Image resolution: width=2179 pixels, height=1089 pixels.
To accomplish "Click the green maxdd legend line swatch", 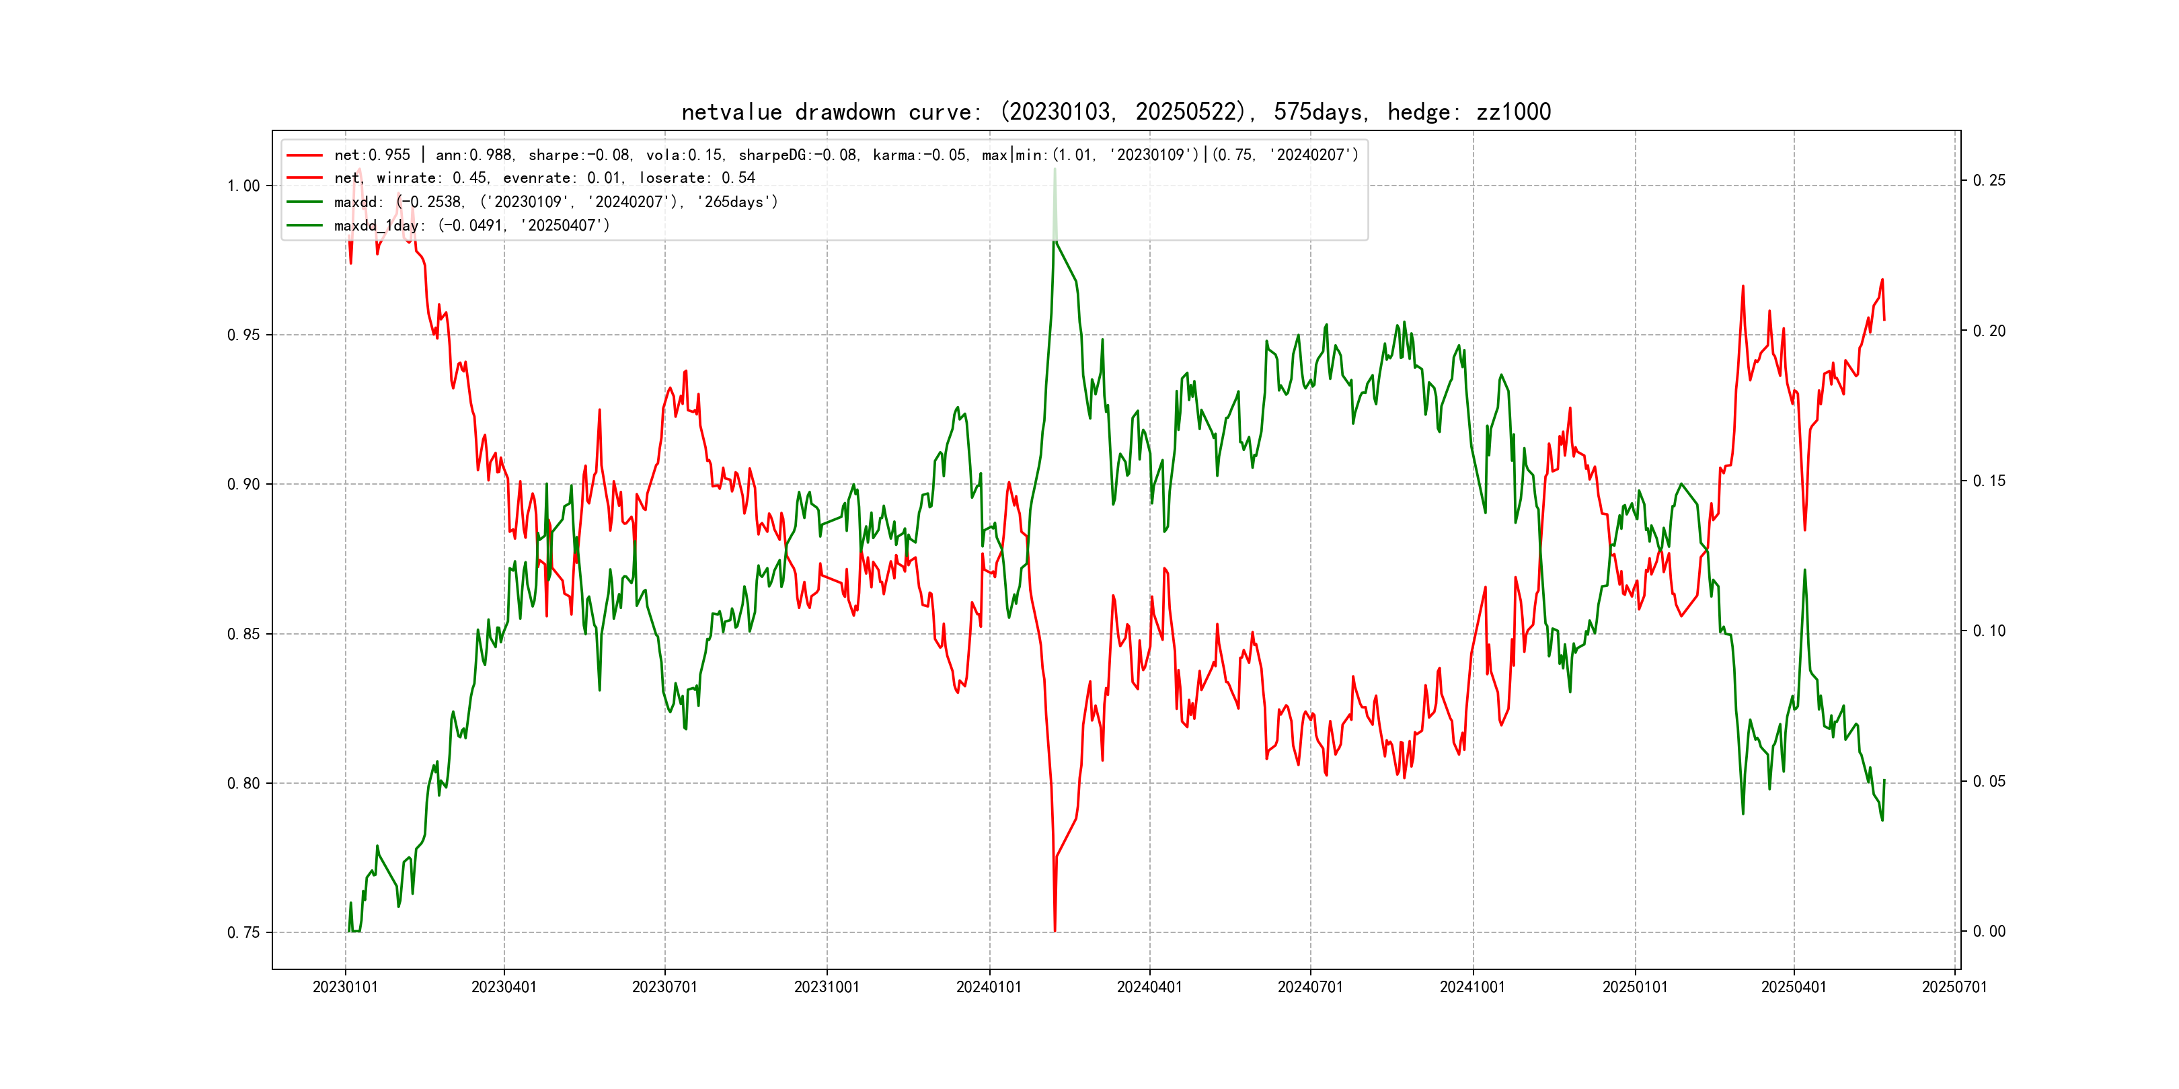I will coord(305,202).
